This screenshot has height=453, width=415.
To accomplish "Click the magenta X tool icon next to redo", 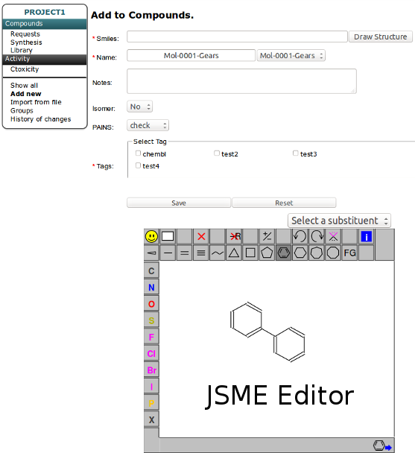I will (333, 237).
